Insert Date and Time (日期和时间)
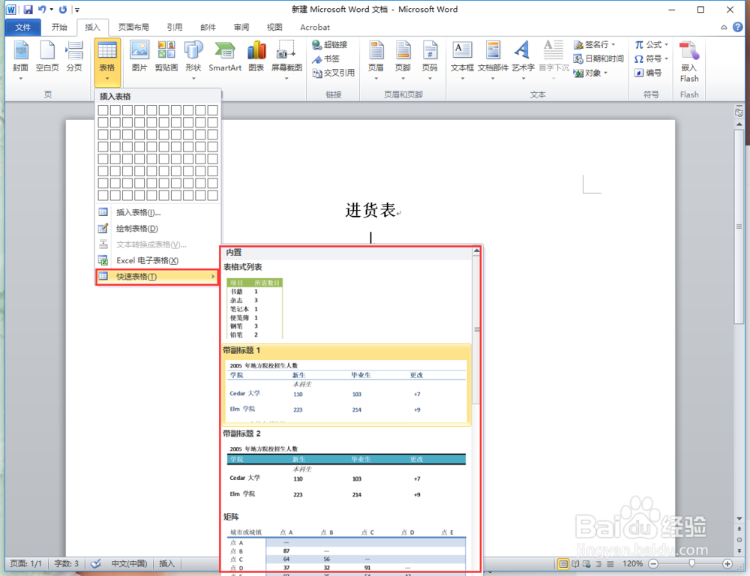750x576 pixels. pos(598,58)
